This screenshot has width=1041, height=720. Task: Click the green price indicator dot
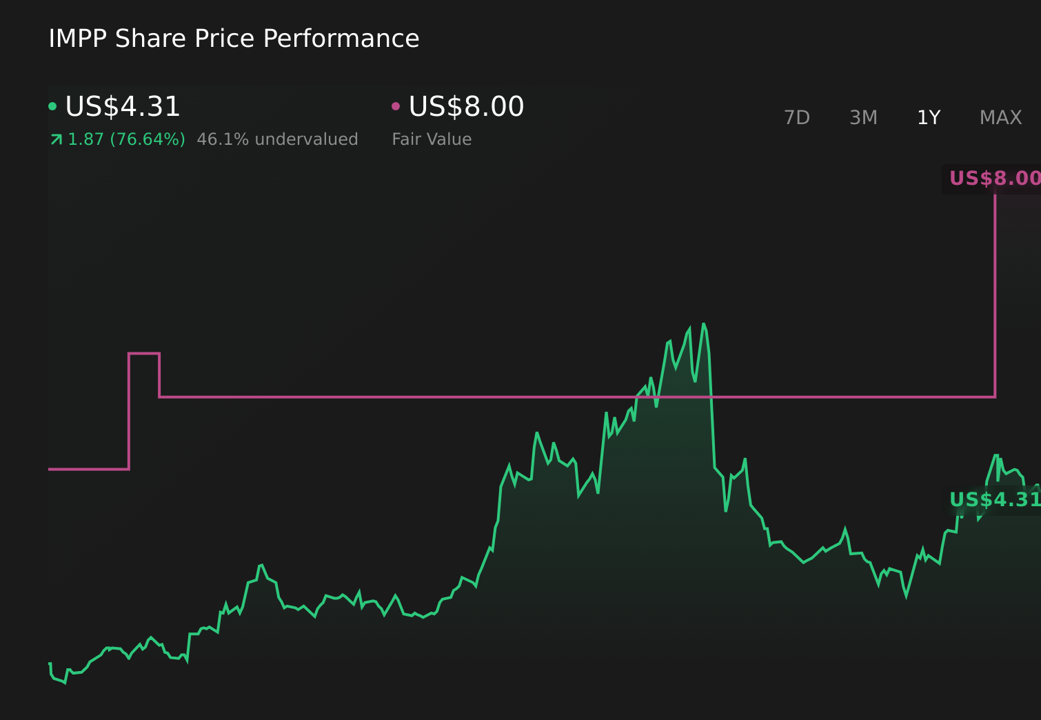(53, 105)
